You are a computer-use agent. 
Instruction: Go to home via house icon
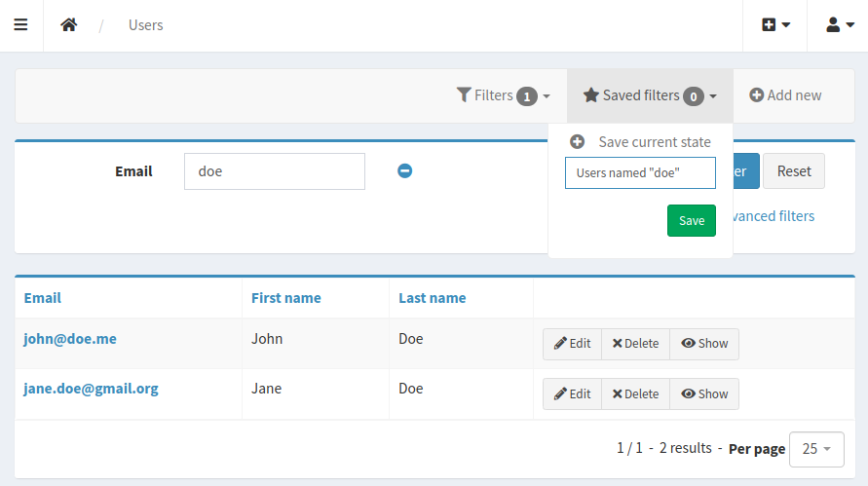click(68, 25)
